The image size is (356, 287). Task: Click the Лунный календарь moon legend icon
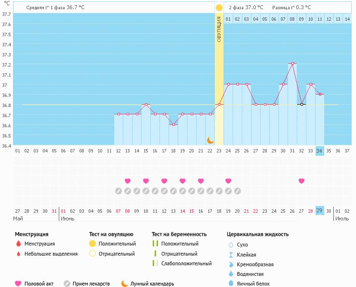coord(125,284)
